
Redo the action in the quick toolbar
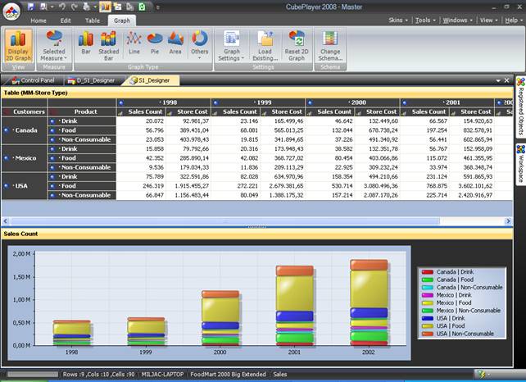click(x=74, y=7)
